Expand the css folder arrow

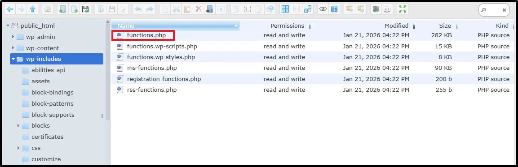pos(18,148)
